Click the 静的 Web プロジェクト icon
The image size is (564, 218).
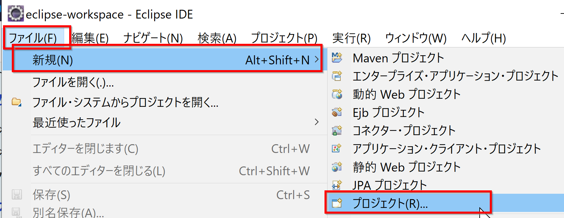[x=337, y=167]
